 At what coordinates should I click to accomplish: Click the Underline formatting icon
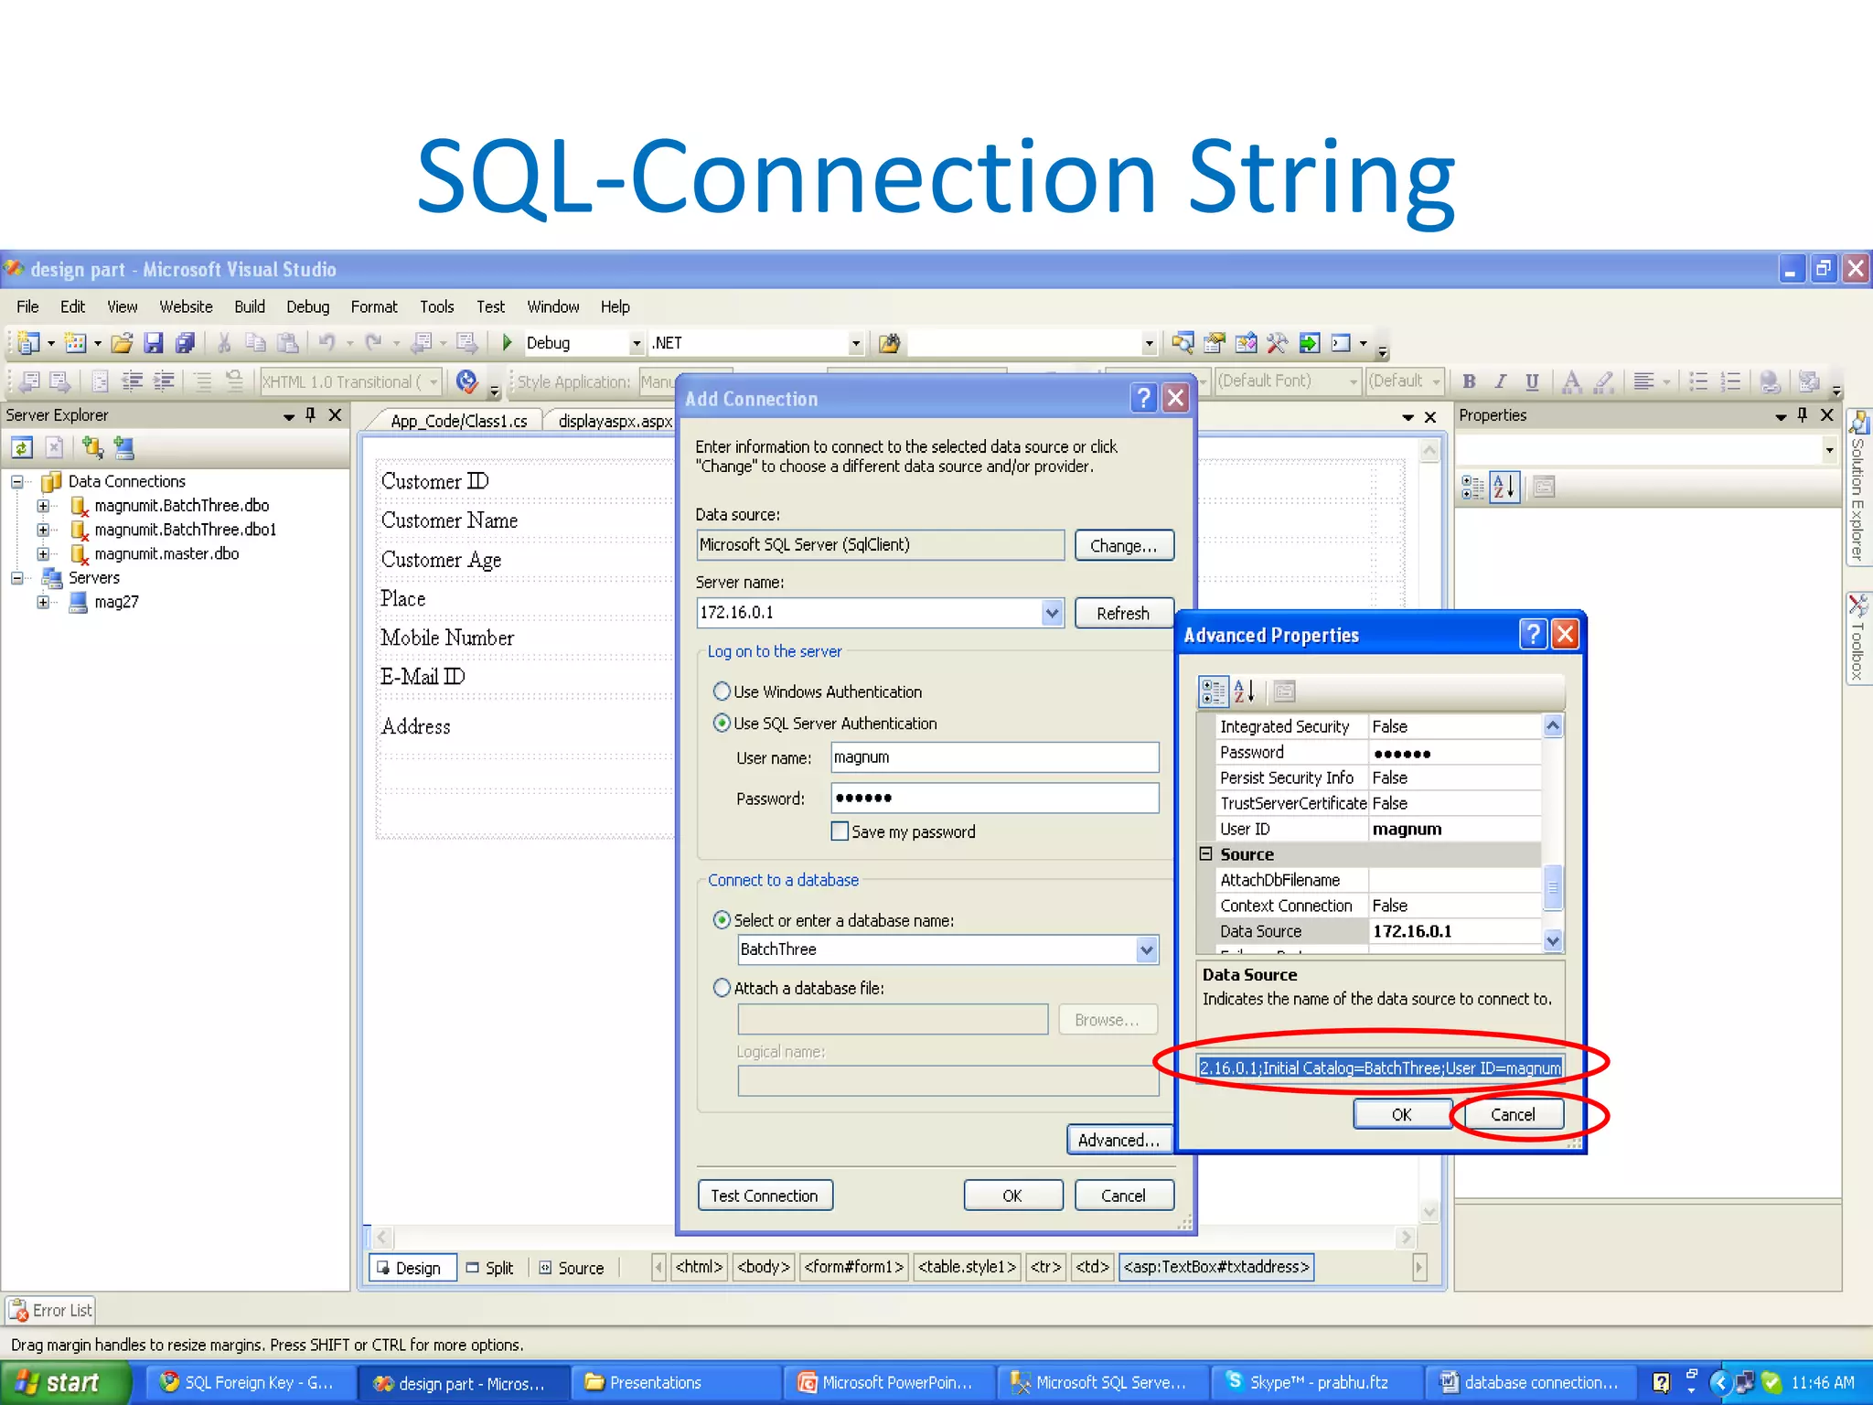coord(1532,381)
